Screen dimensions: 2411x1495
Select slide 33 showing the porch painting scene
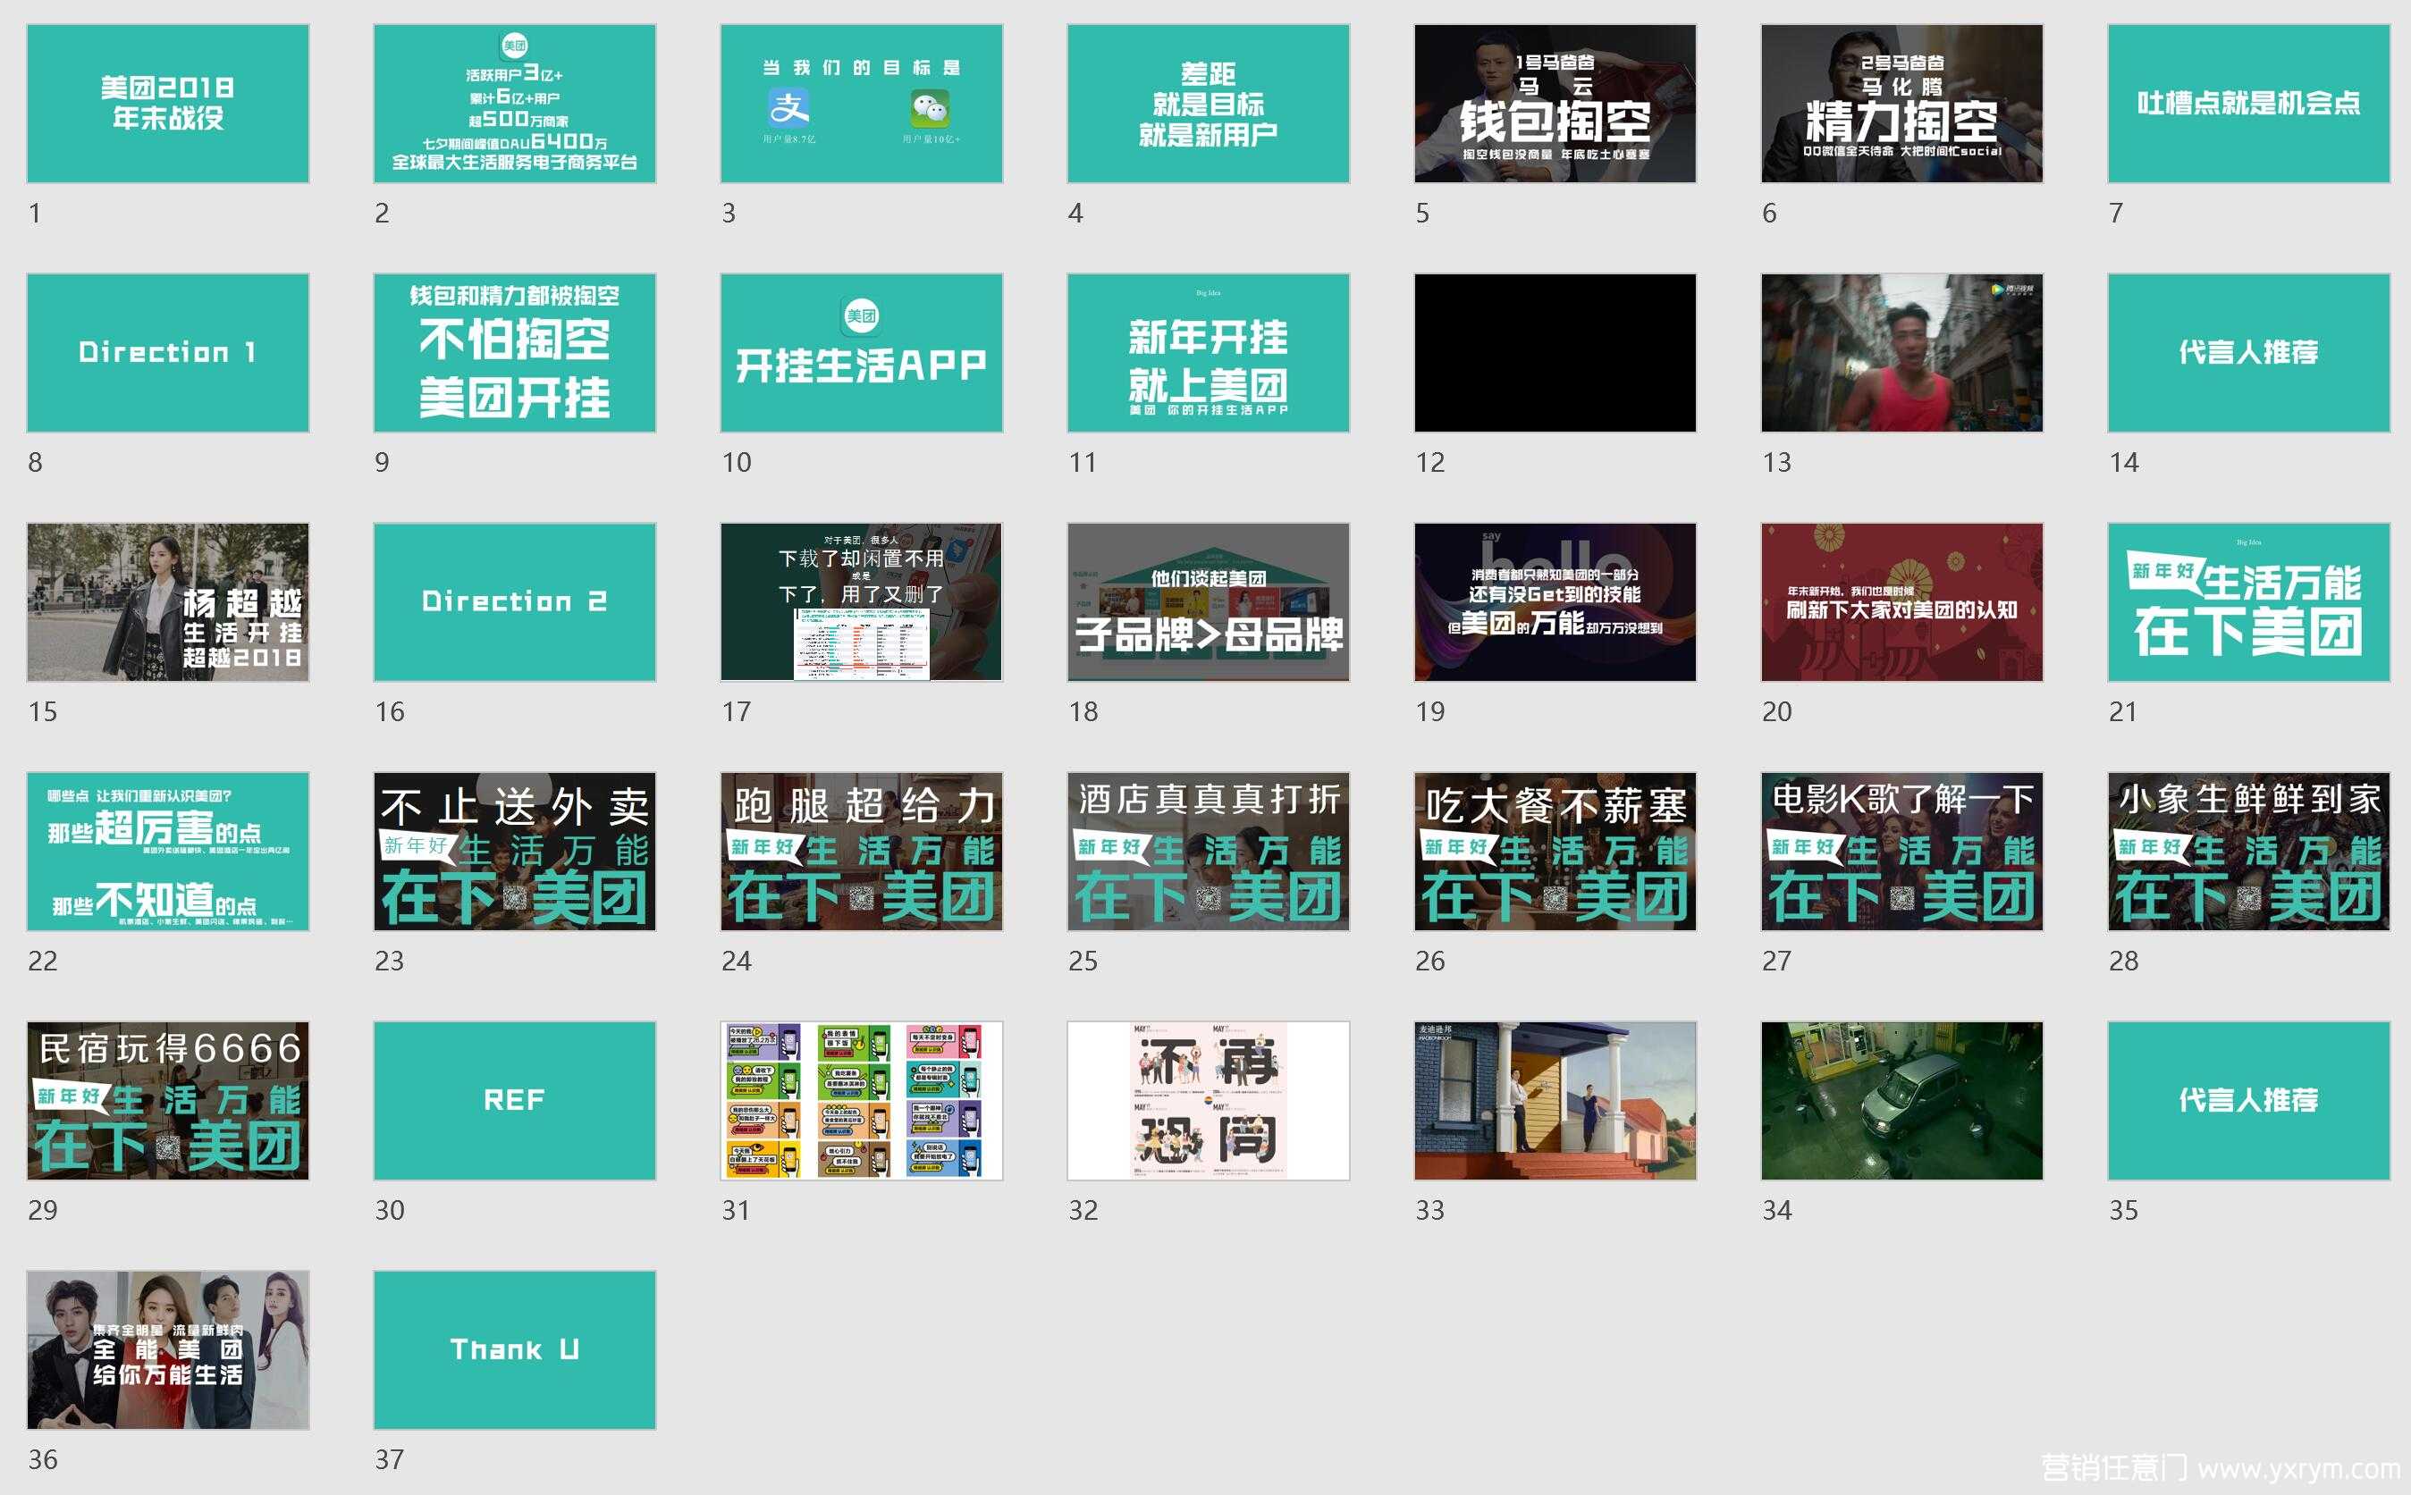(1555, 1101)
